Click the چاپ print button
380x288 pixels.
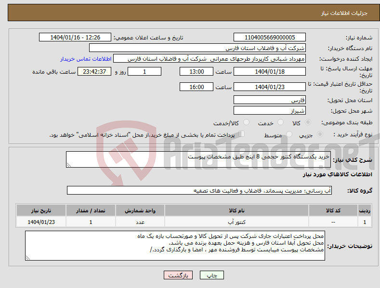[212, 275]
